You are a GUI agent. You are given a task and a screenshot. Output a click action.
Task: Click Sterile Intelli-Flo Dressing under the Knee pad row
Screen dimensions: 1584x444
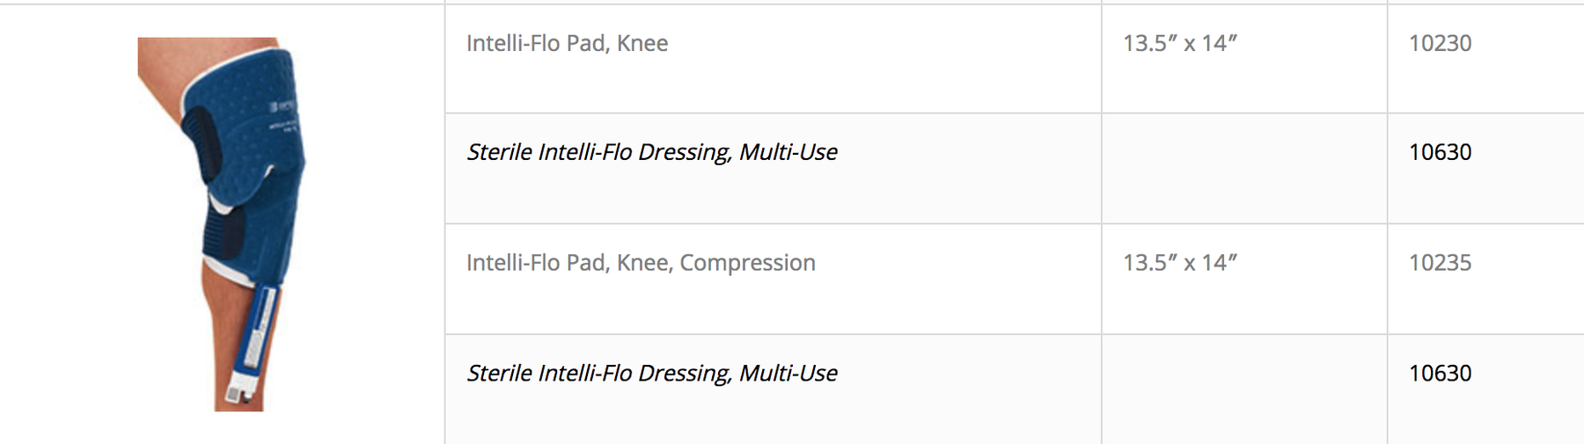652,152
